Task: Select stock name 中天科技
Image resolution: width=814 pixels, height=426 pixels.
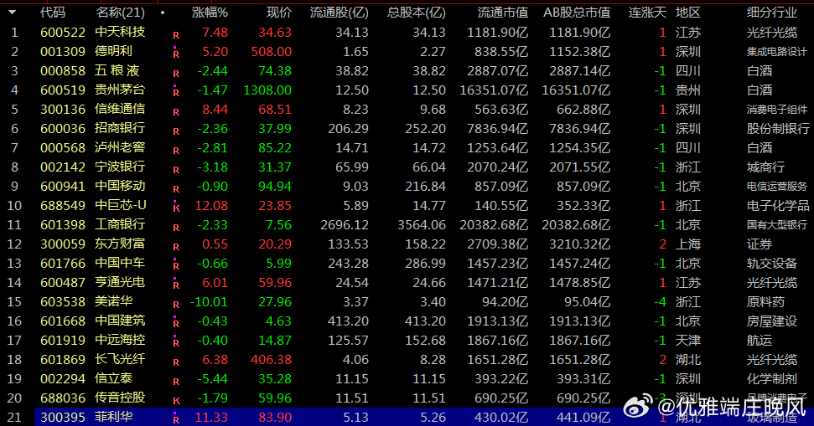Action: (120, 32)
